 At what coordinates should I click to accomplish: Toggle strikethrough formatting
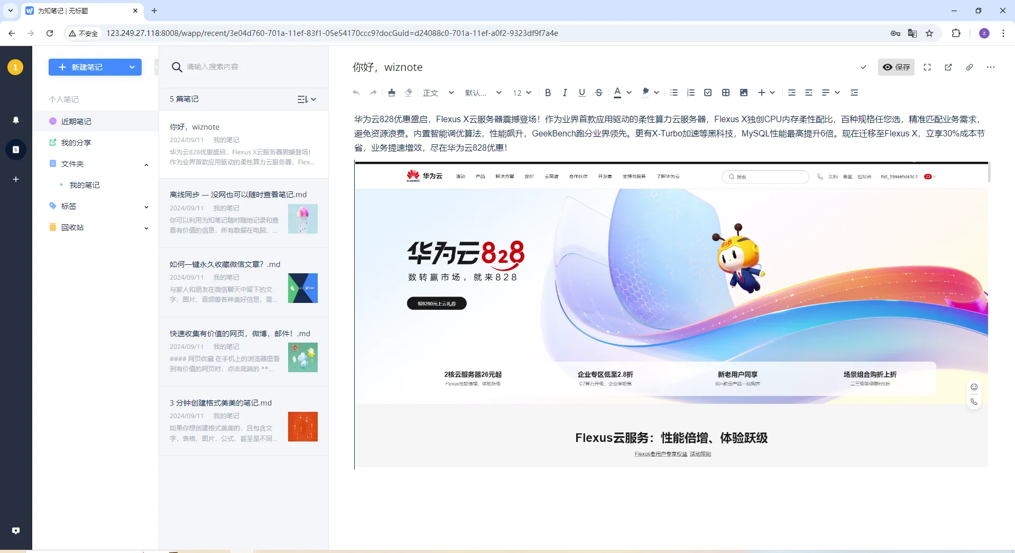[x=599, y=93]
